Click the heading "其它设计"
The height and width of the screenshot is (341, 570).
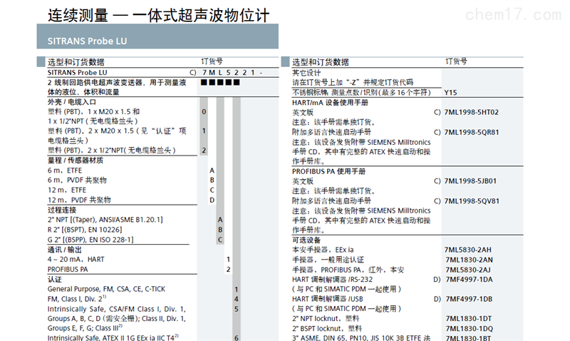(306, 73)
